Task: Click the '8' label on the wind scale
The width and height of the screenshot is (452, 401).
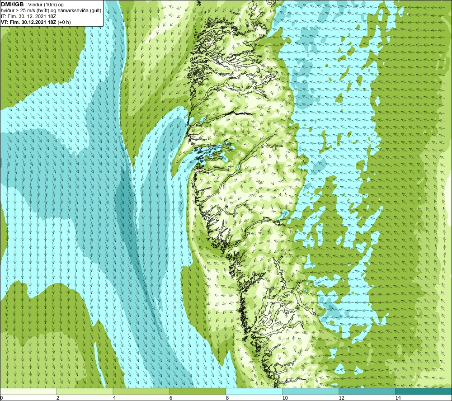Action: [227, 398]
